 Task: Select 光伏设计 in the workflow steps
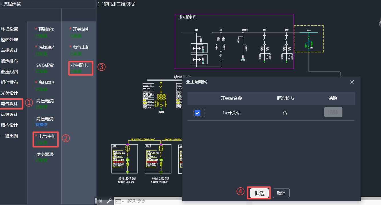pos(9,93)
